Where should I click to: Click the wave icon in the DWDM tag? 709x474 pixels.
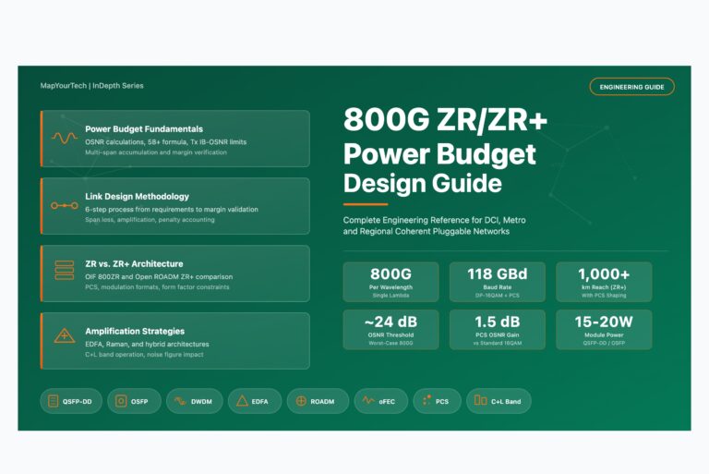tap(179, 401)
